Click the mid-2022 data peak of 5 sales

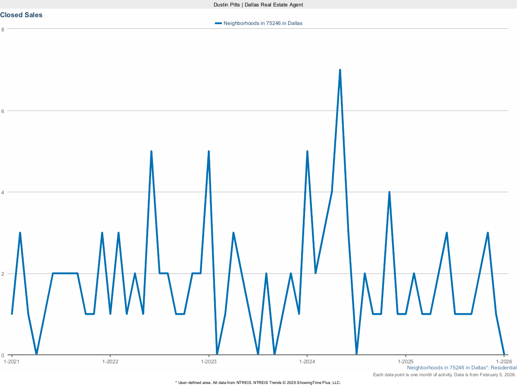(x=151, y=152)
